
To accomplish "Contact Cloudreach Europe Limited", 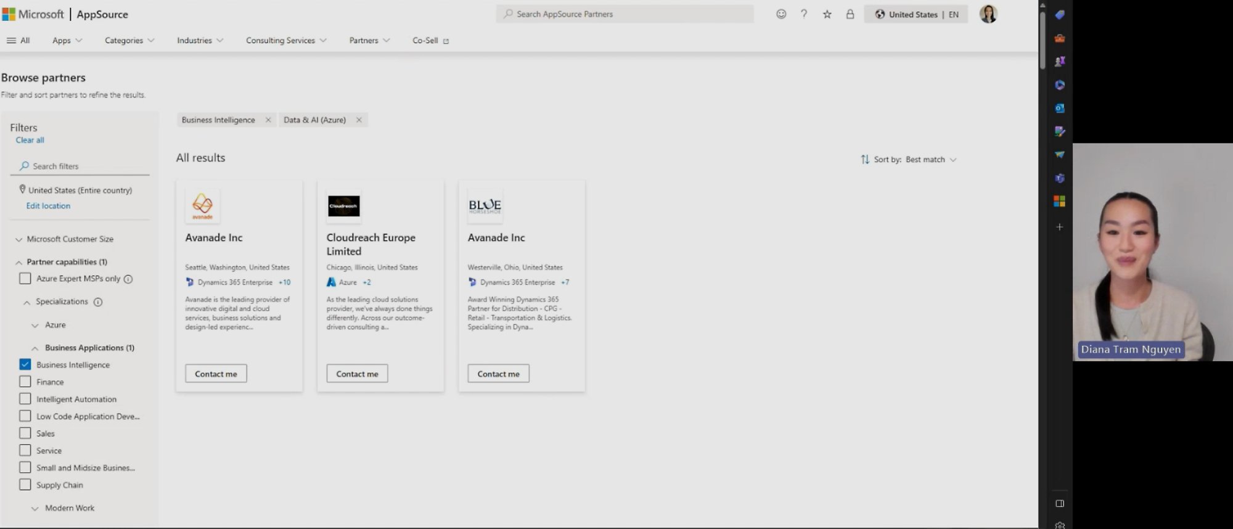I will [357, 374].
